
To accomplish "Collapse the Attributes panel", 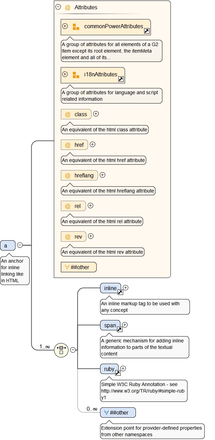I will [x=58, y=7].
